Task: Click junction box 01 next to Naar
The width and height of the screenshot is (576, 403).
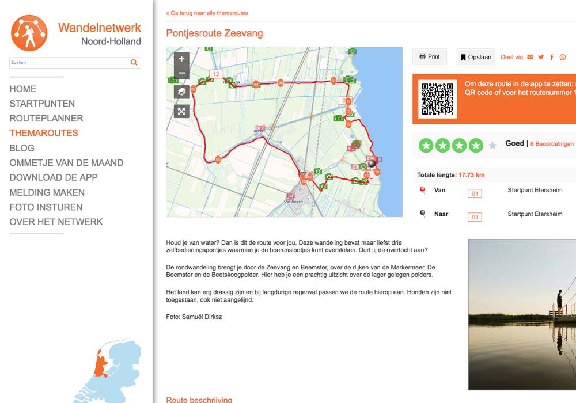Action: (475, 217)
